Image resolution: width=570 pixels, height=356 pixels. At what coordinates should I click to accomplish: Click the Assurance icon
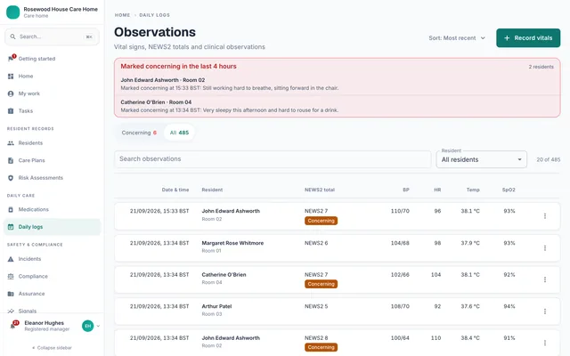click(11, 294)
